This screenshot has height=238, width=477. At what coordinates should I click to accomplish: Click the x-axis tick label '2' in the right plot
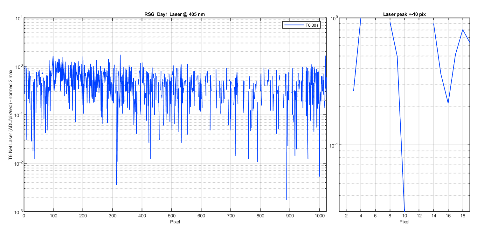(346, 216)
